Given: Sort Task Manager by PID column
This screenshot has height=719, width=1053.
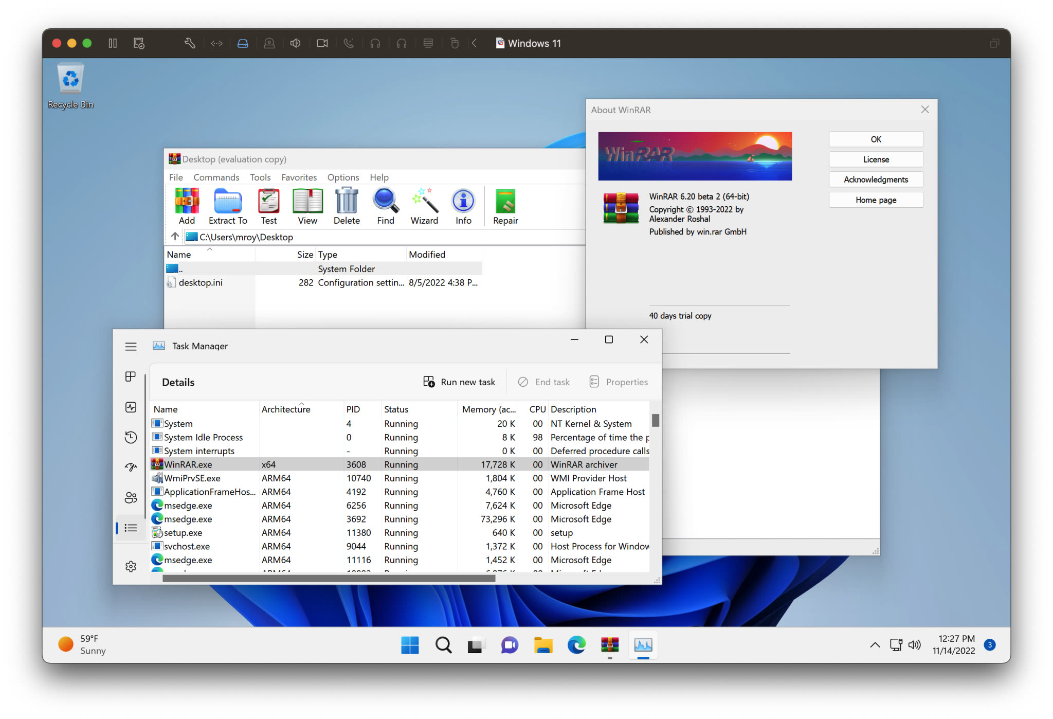Looking at the screenshot, I should coord(362,409).
